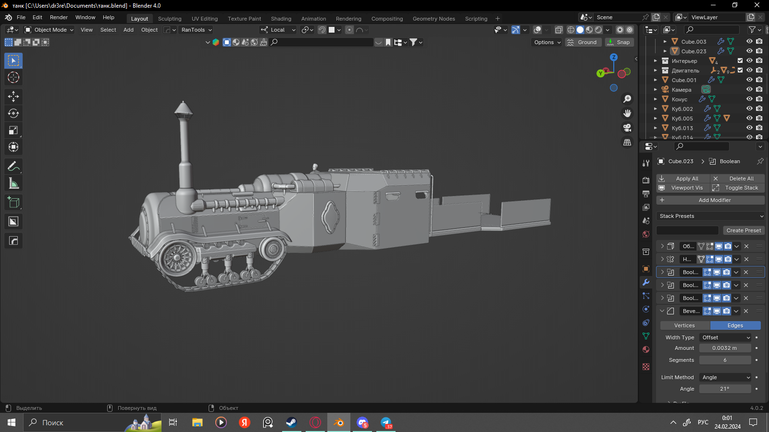Activate the Annotate pencil tool
The image size is (769, 432).
[x=13, y=167]
